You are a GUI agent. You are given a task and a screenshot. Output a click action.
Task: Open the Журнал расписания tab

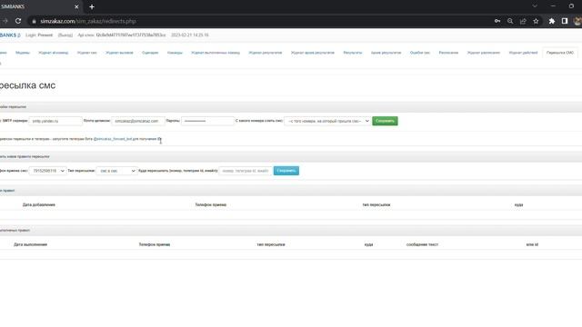pos(484,53)
